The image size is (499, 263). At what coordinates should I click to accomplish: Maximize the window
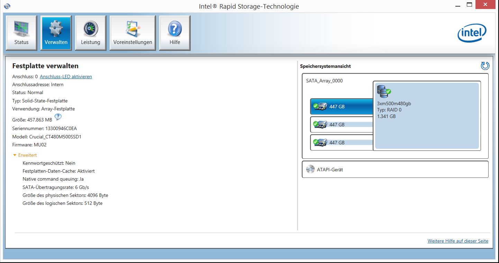coord(469,5)
